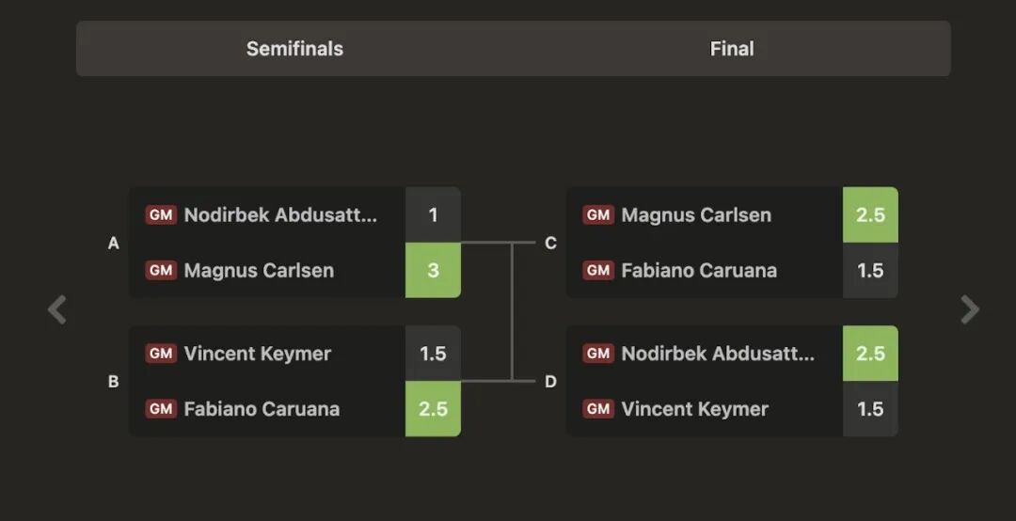Viewport: 1016px width, 521px height.
Task: Click the next round arrow on the right
Action: tap(970, 309)
